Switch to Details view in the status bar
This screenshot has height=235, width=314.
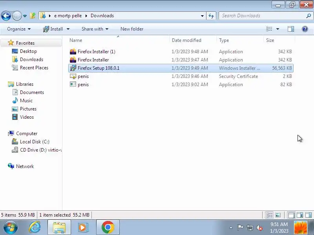coord(269,215)
